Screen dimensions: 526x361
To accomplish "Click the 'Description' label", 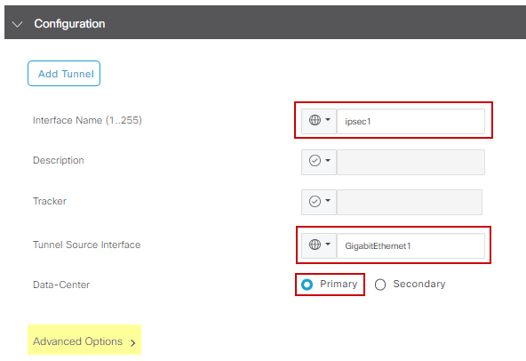I will point(59,161).
